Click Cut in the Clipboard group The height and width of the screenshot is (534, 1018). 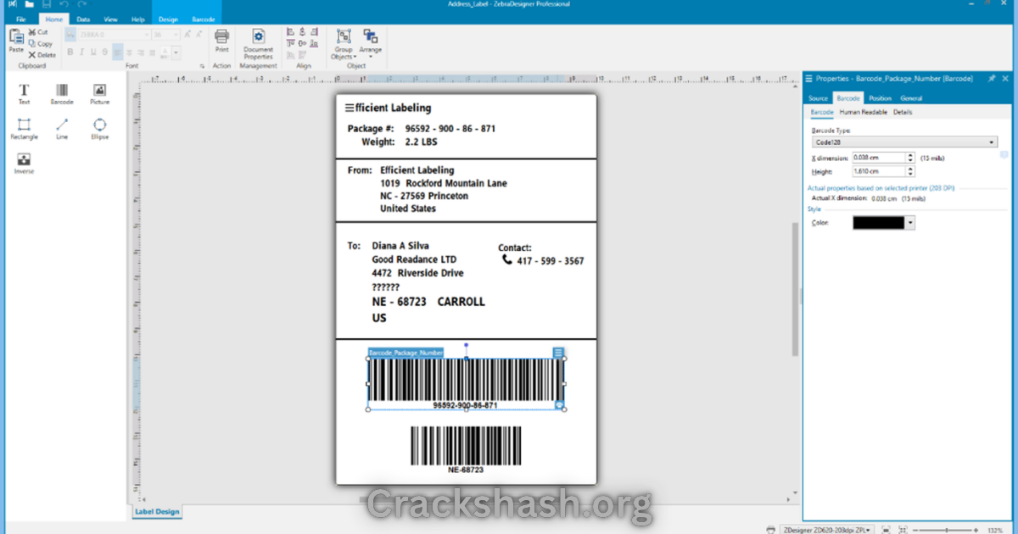click(x=37, y=32)
